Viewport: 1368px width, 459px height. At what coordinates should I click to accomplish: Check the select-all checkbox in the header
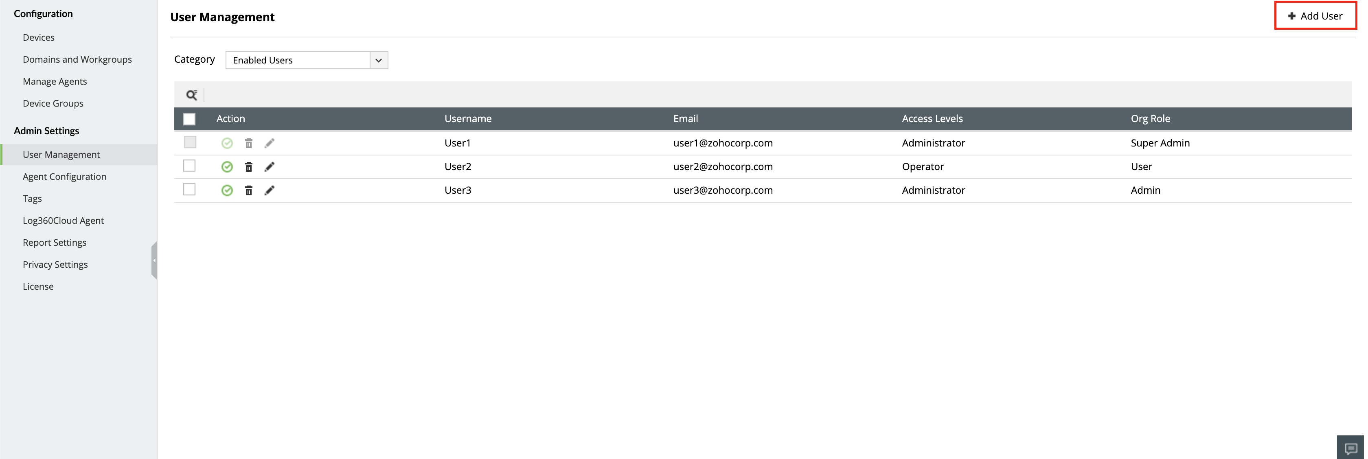pyautogui.click(x=190, y=119)
